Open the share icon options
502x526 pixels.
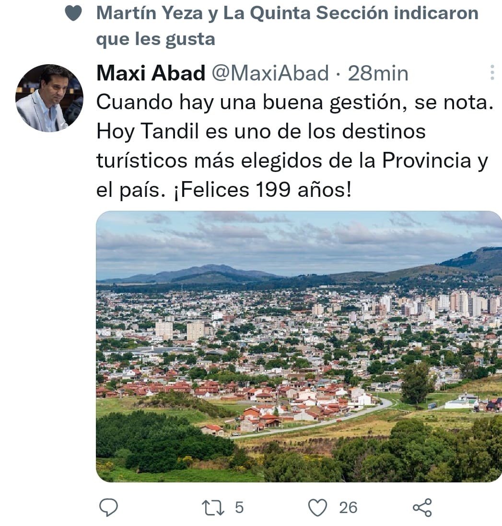click(422, 507)
